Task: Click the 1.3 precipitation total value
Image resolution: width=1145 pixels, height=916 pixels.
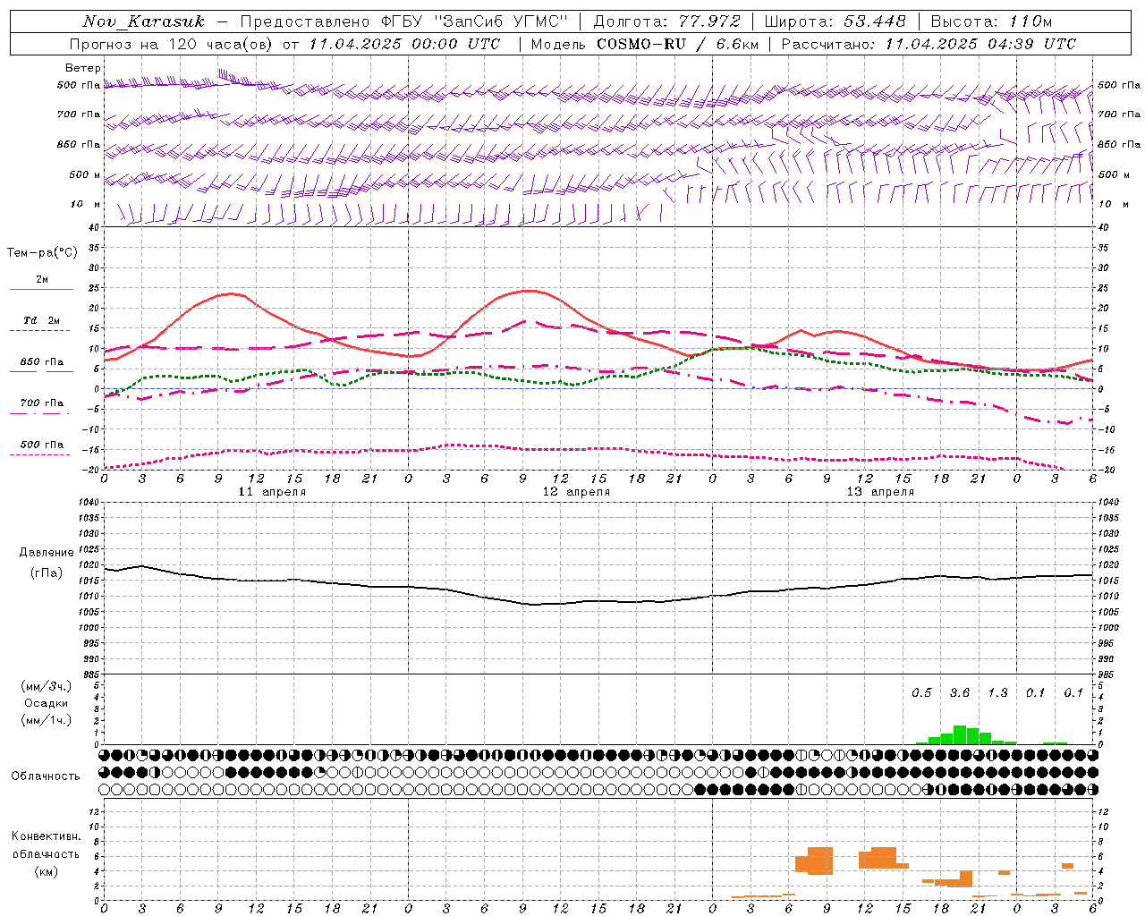Action: (x=997, y=693)
